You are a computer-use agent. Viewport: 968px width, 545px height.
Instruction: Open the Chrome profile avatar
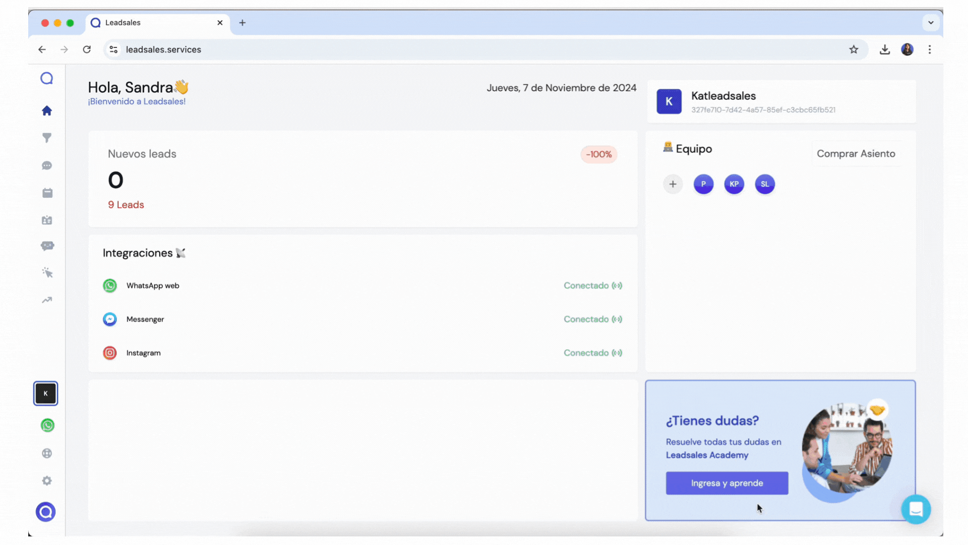(x=907, y=49)
